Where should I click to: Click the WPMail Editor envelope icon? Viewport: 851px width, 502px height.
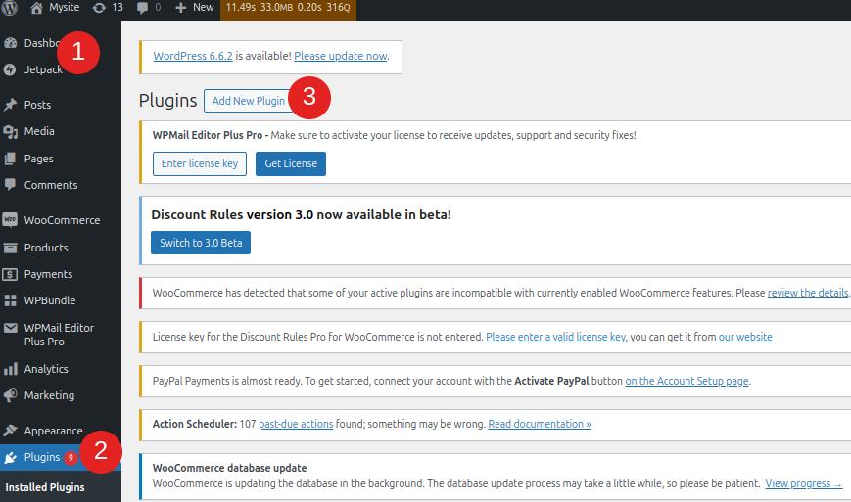coord(10,328)
